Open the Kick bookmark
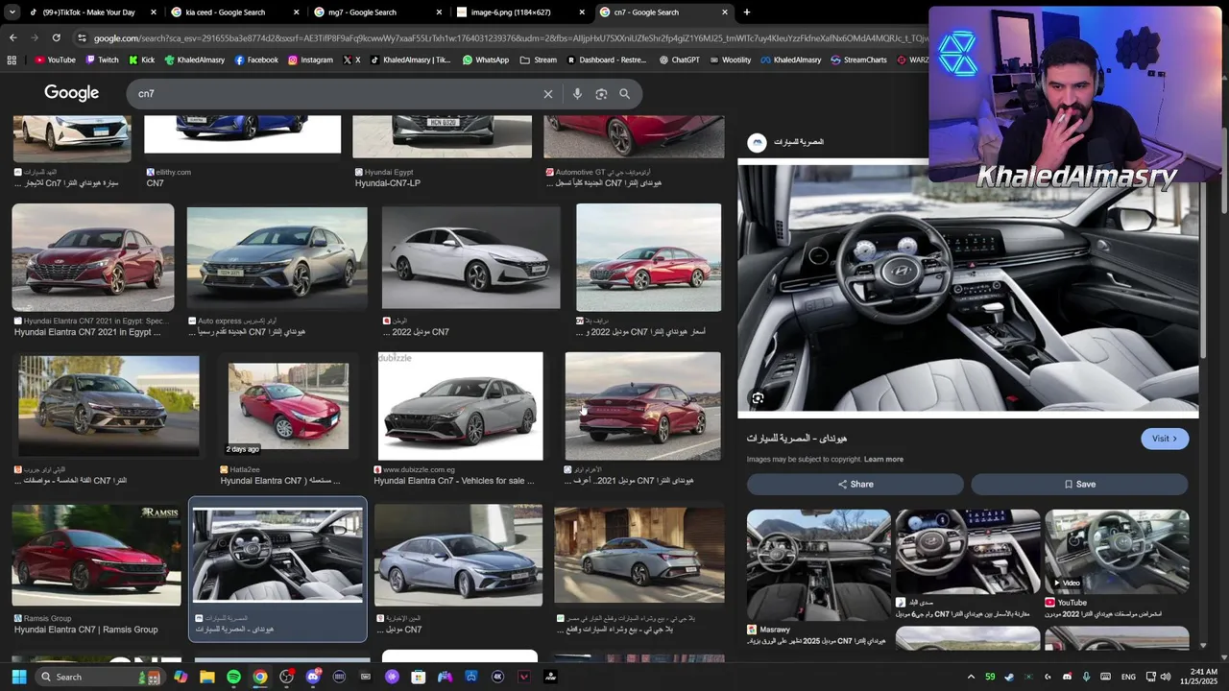The height and width of the screenshot is (691, 1229). (x=141, y=60)
